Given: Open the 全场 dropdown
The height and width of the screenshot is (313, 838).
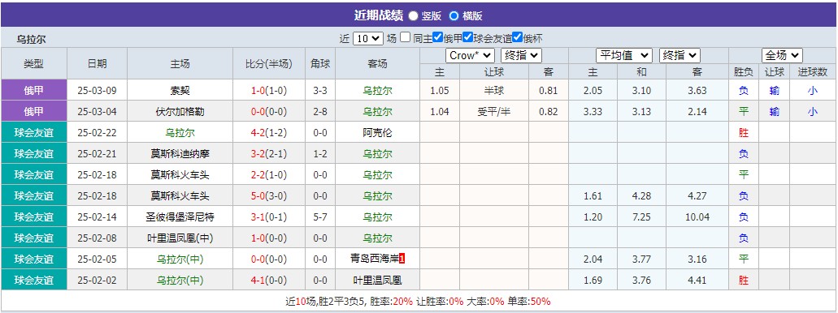Looking at the screenshot, I should (782, 55).
